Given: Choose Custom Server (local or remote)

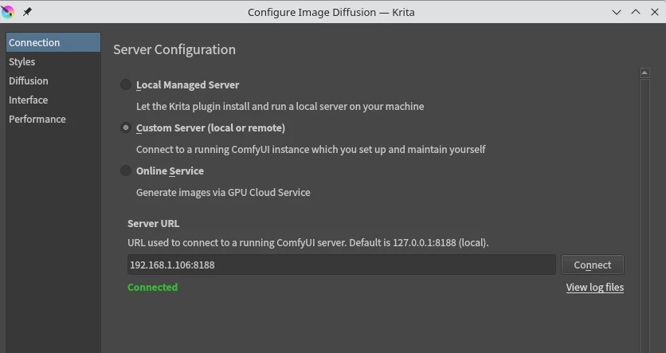Looking at the screenshot, I should (x=126, y=127).
